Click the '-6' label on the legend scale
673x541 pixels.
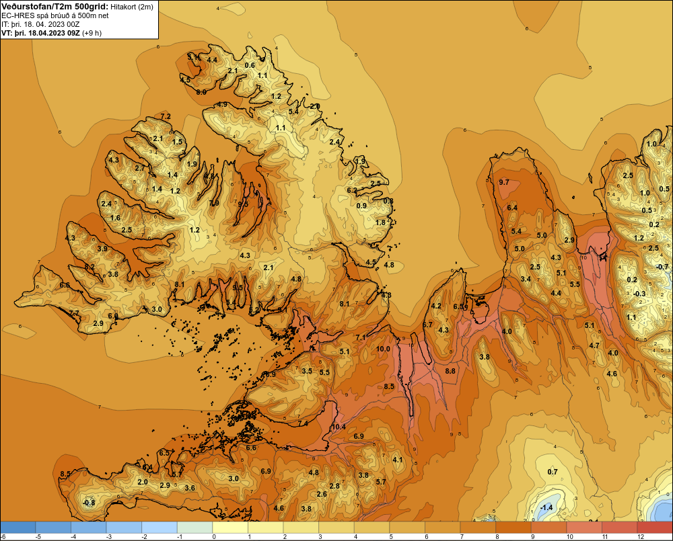pos(3,537)
